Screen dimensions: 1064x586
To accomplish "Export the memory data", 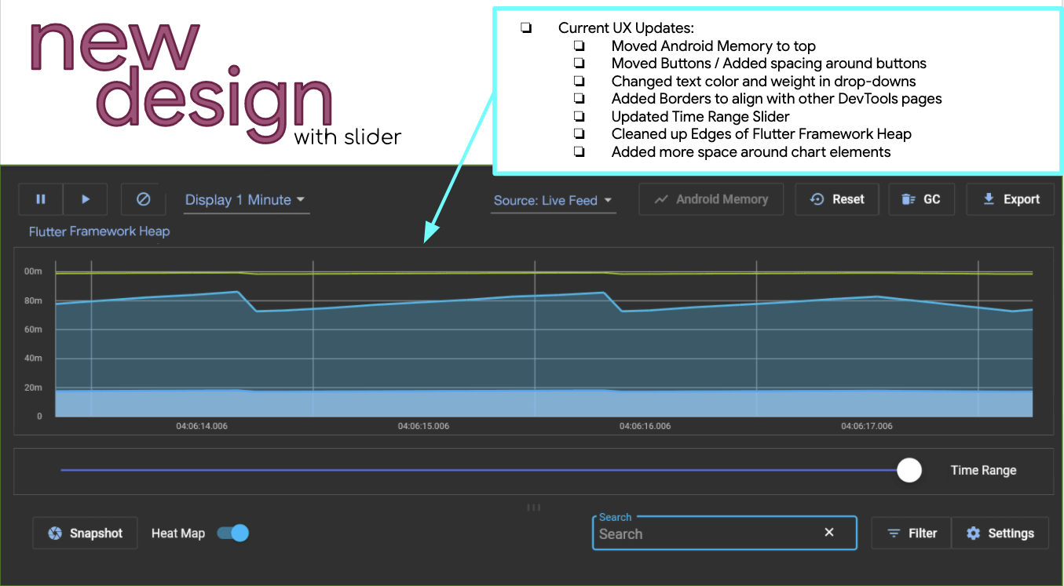I will [1011, 199].
